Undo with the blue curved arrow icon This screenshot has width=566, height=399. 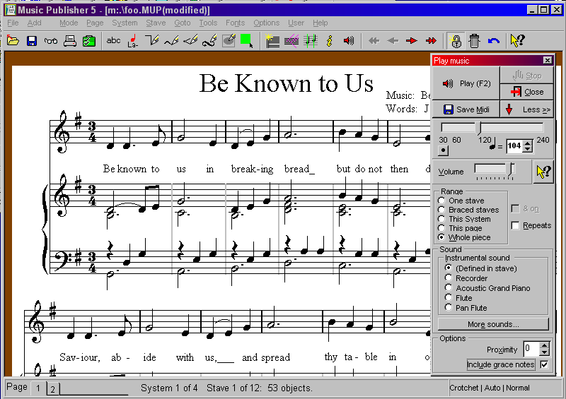click(x=493, y=41)
